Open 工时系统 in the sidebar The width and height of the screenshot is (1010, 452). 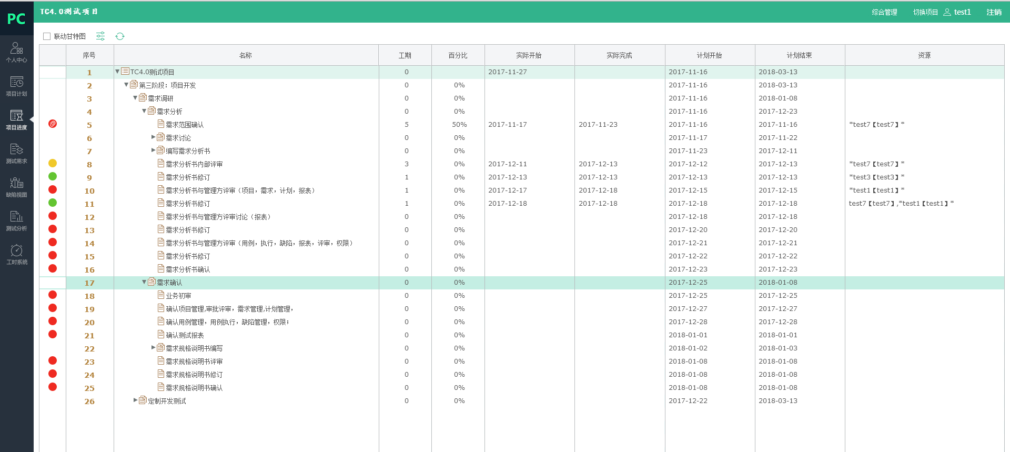[x=16, y=254]
